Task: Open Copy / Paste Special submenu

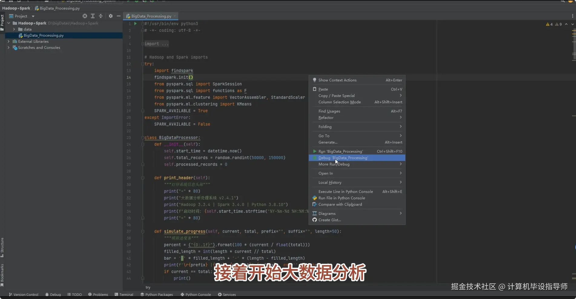Action: point(357,96)
